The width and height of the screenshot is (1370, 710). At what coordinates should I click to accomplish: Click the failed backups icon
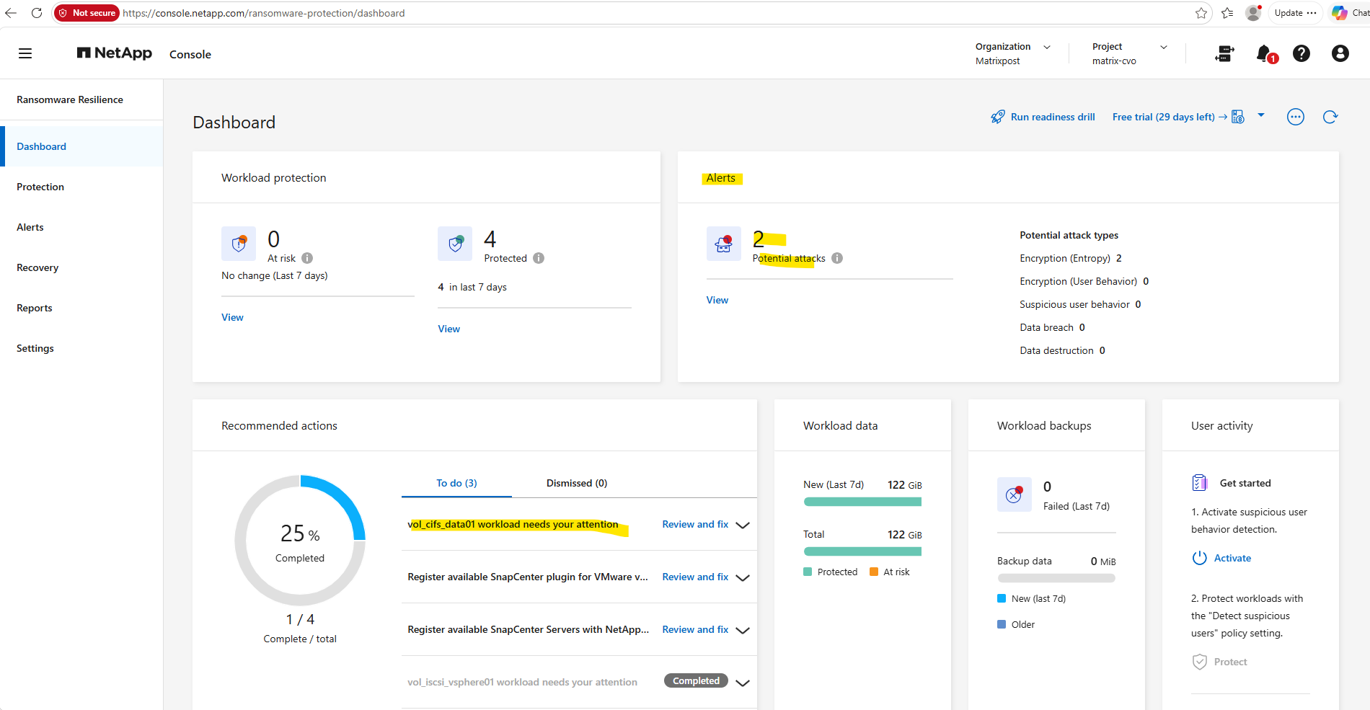pos(1015,494)
